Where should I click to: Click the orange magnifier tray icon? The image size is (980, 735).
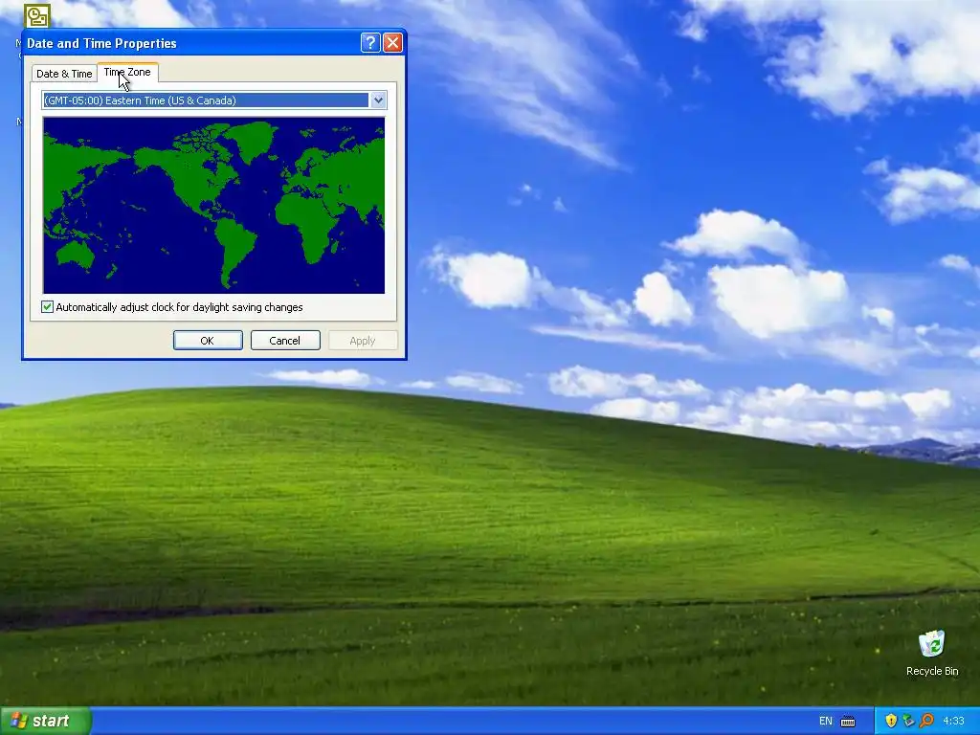[926, 721]
